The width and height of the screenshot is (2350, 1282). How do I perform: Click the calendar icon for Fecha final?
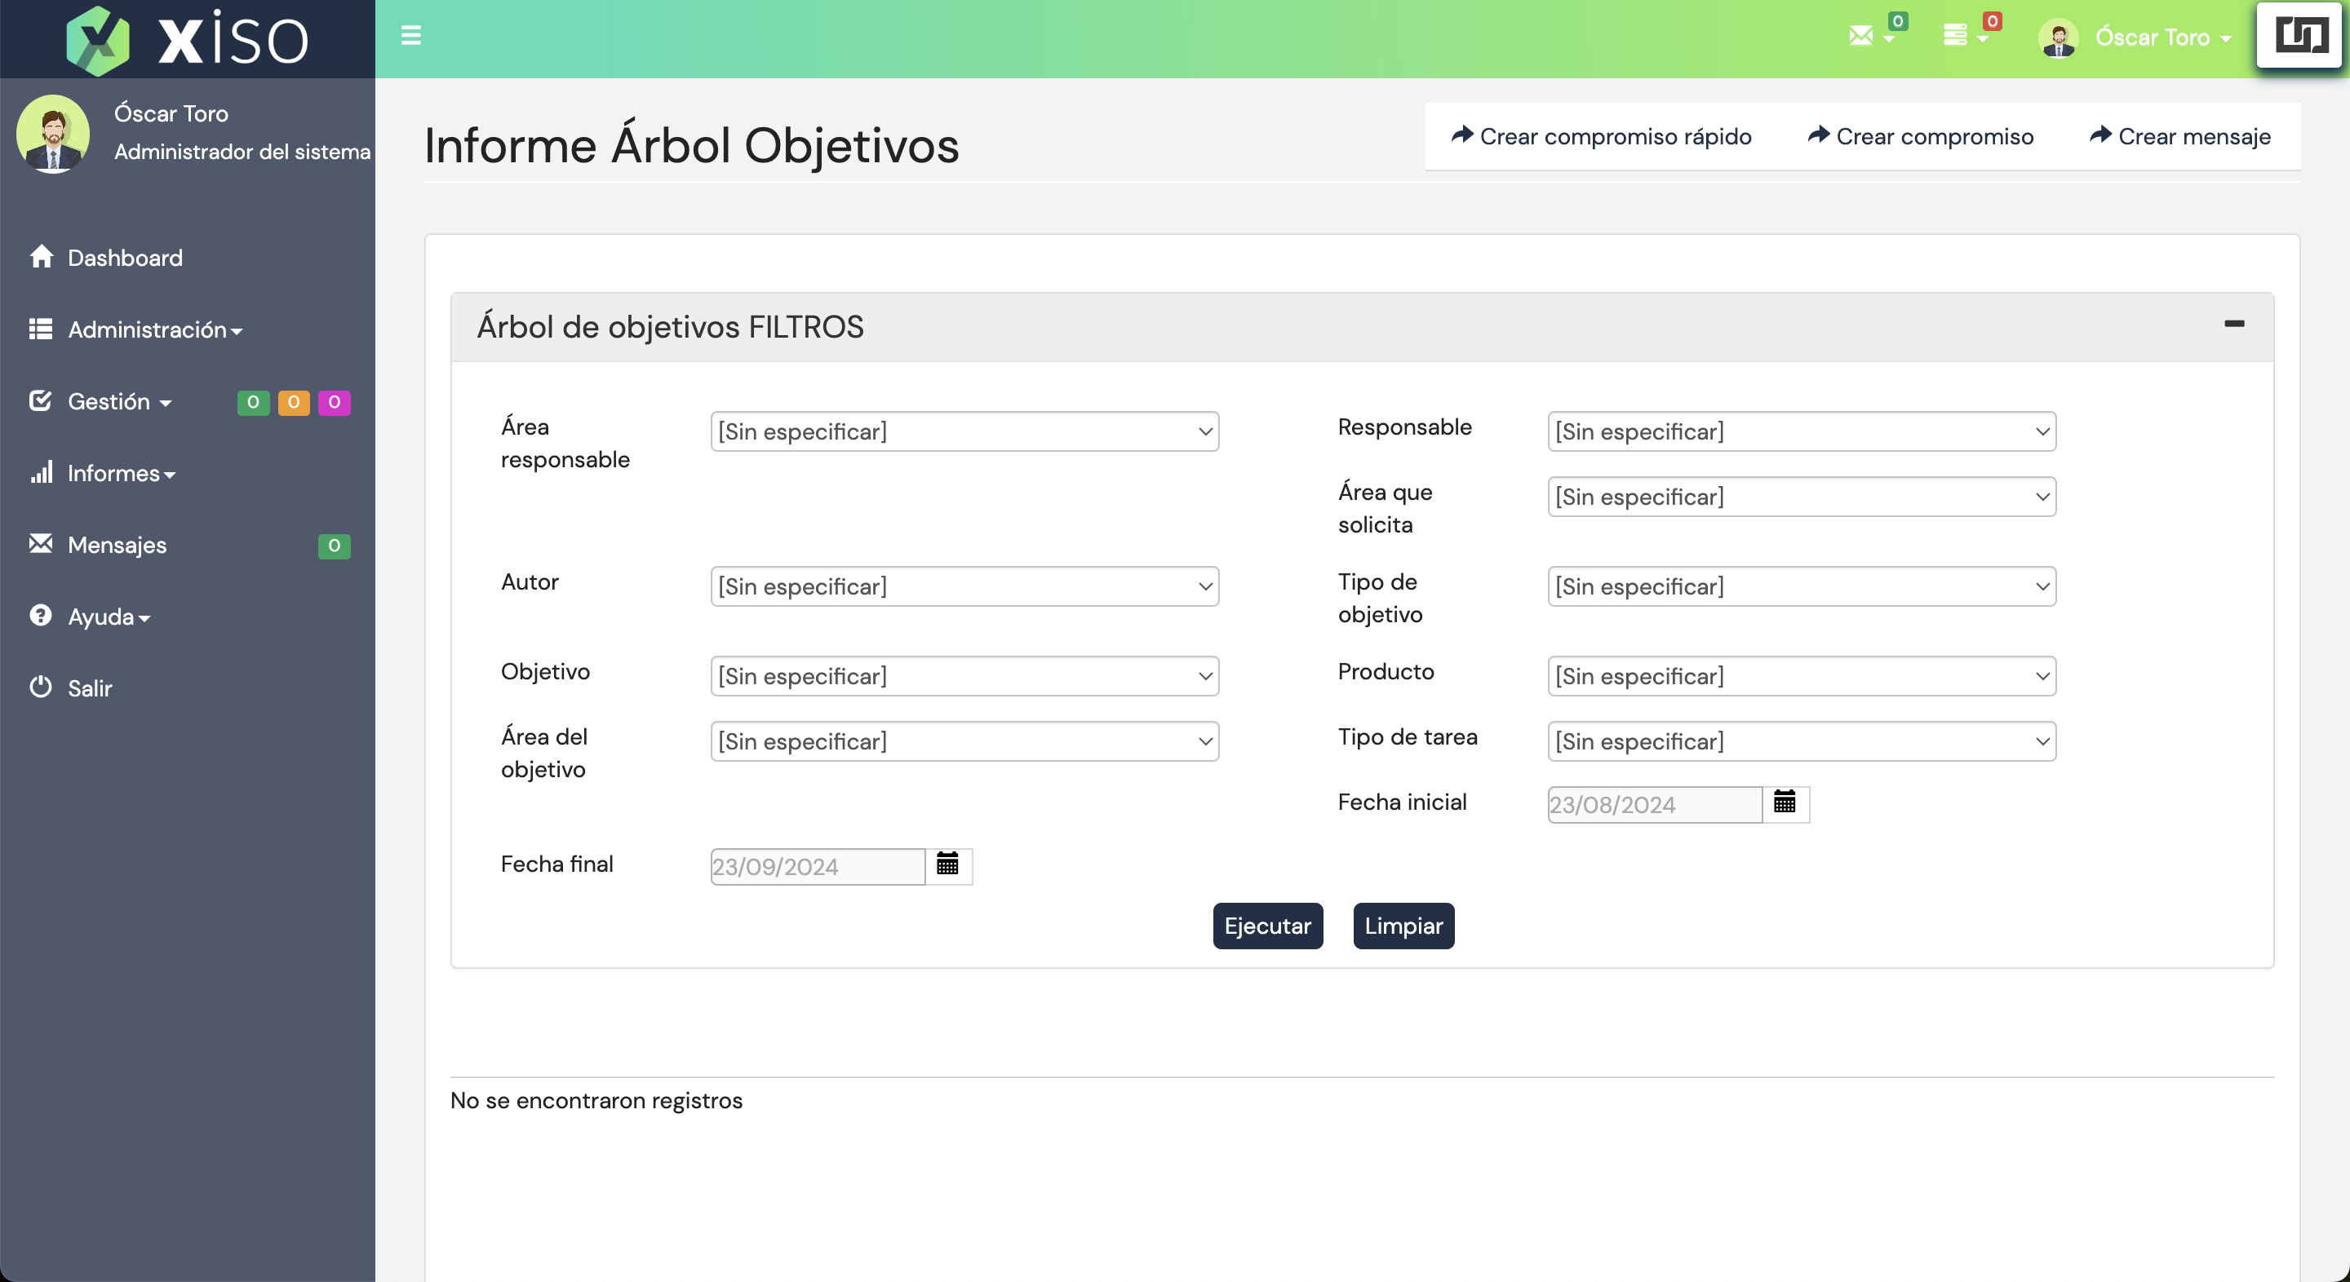tap(947, 864)
